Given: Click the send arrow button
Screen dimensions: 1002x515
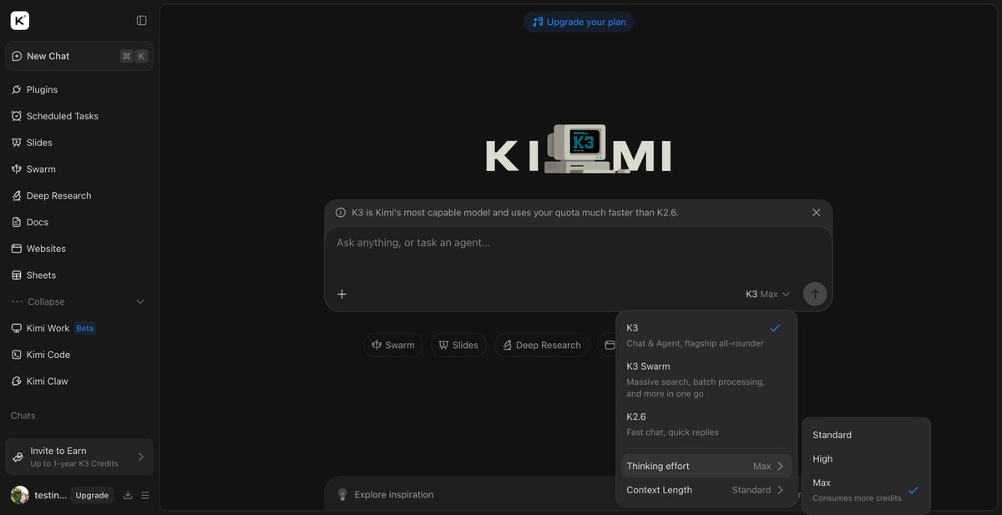Looking at the screenshot, I should coord(815,294).
